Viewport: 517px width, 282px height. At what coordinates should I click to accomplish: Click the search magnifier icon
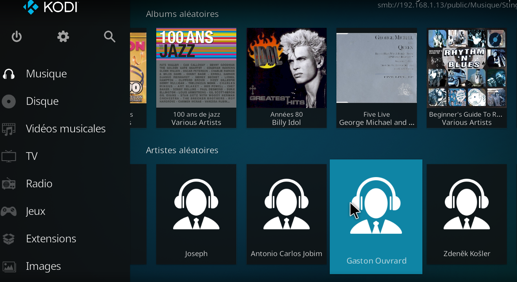pos(110,37)
